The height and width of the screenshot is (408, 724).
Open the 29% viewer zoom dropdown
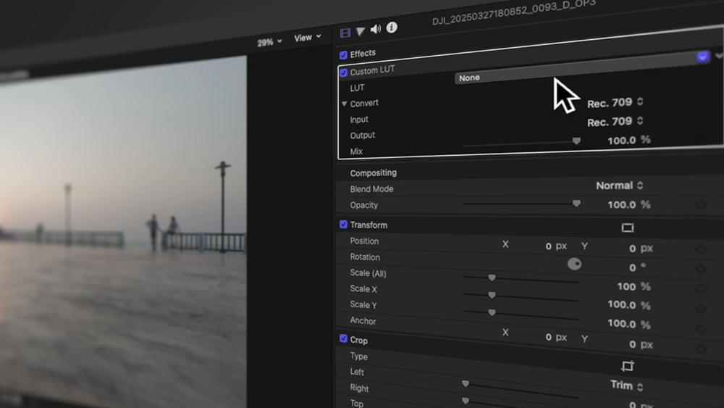(x=269, y=43)
